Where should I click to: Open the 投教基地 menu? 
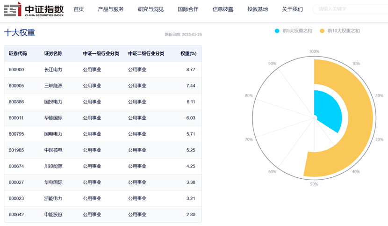(x=258, y=9)
